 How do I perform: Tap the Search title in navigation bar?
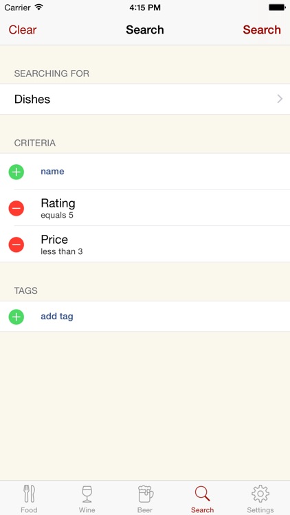pos(145,30)
